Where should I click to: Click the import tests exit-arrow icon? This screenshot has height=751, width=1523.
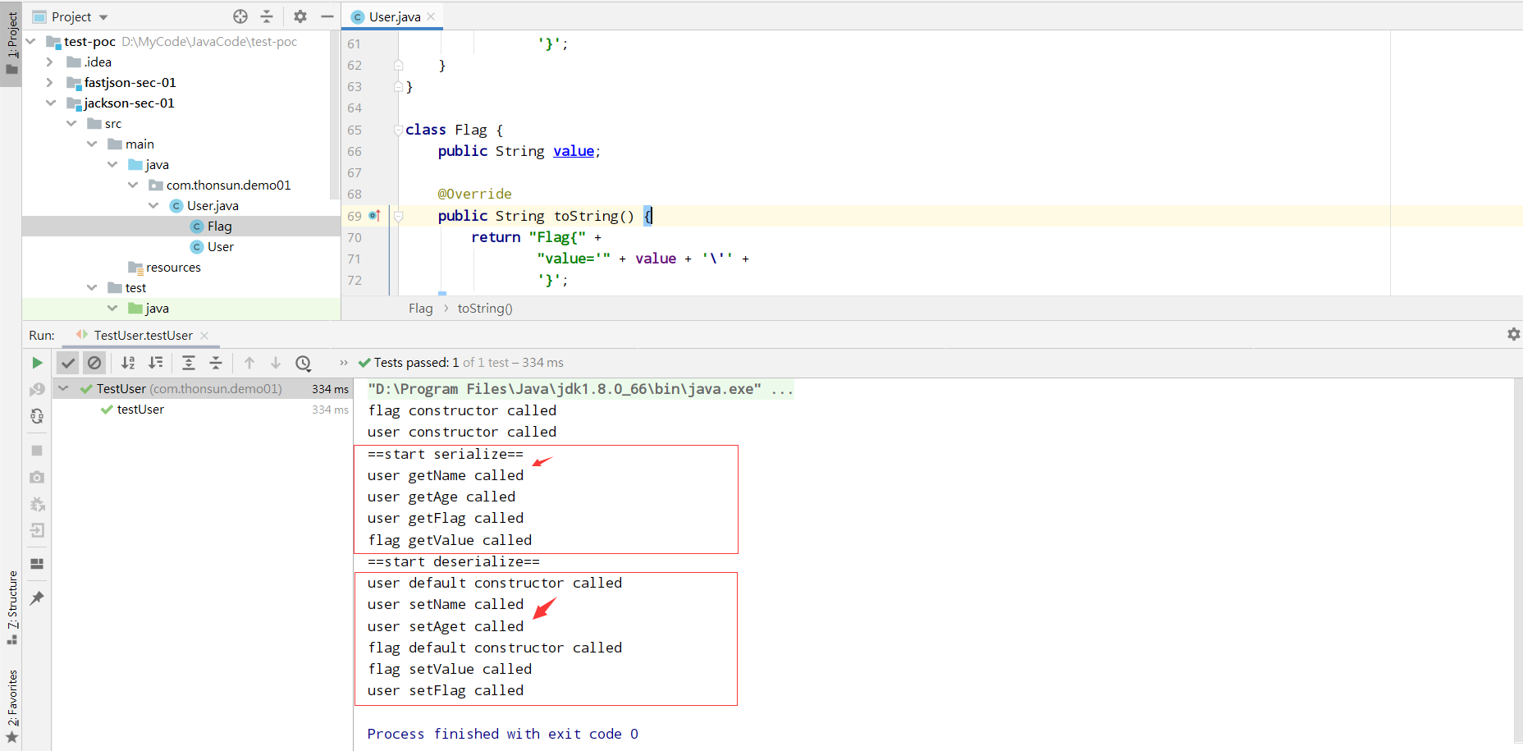[x=37, y=530]
